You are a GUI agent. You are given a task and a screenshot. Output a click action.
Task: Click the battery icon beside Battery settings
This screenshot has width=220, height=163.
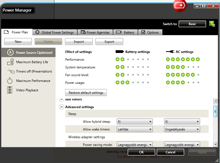120,52
